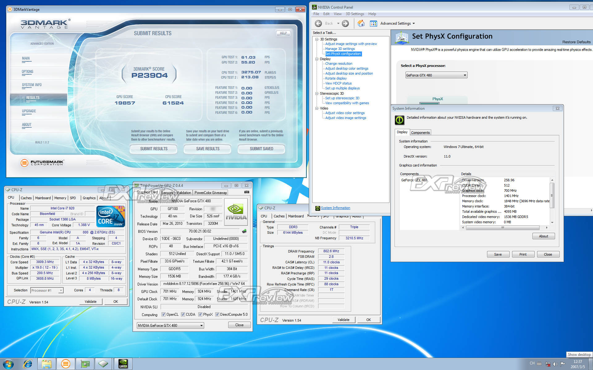Switch to 3DMark Vantage taskbar icon

(65, 364)
